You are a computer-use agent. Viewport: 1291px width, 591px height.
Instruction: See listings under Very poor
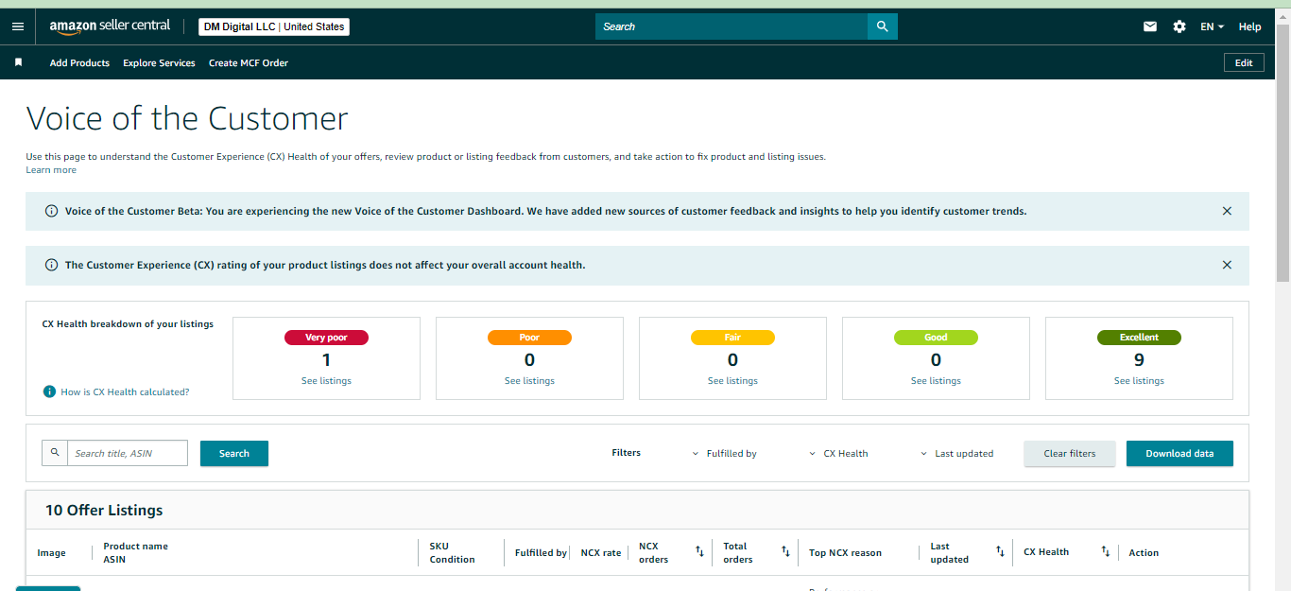pyautogui.click(x=326, y=381)
